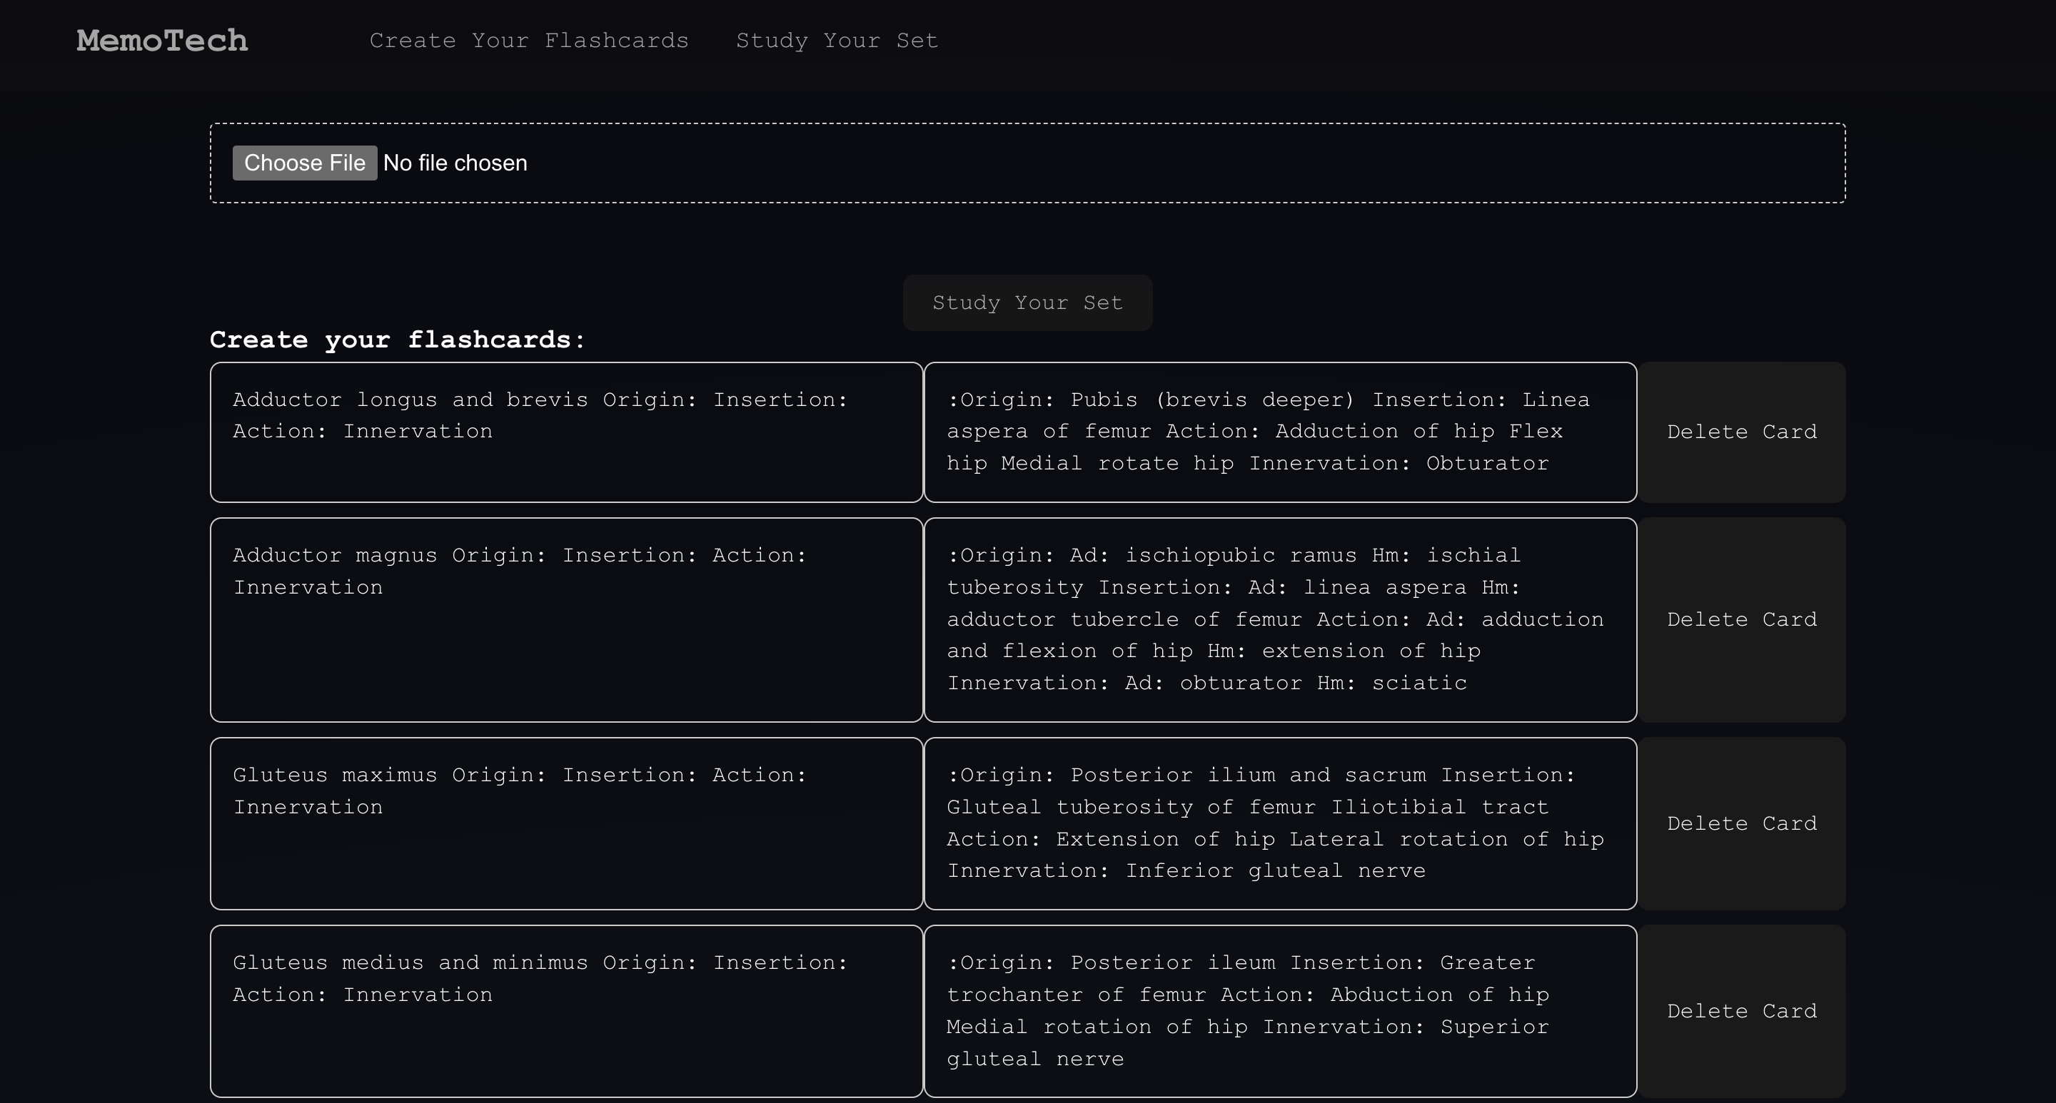This screenshot has height=1103, width=2056.
Task: Delete the Adductor magnus card
Action: (x=1742, y=620)
